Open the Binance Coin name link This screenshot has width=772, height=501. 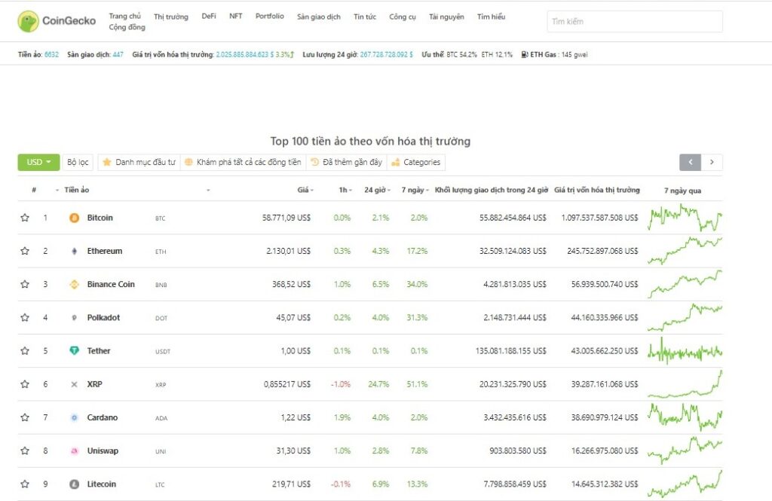point(111,284)
